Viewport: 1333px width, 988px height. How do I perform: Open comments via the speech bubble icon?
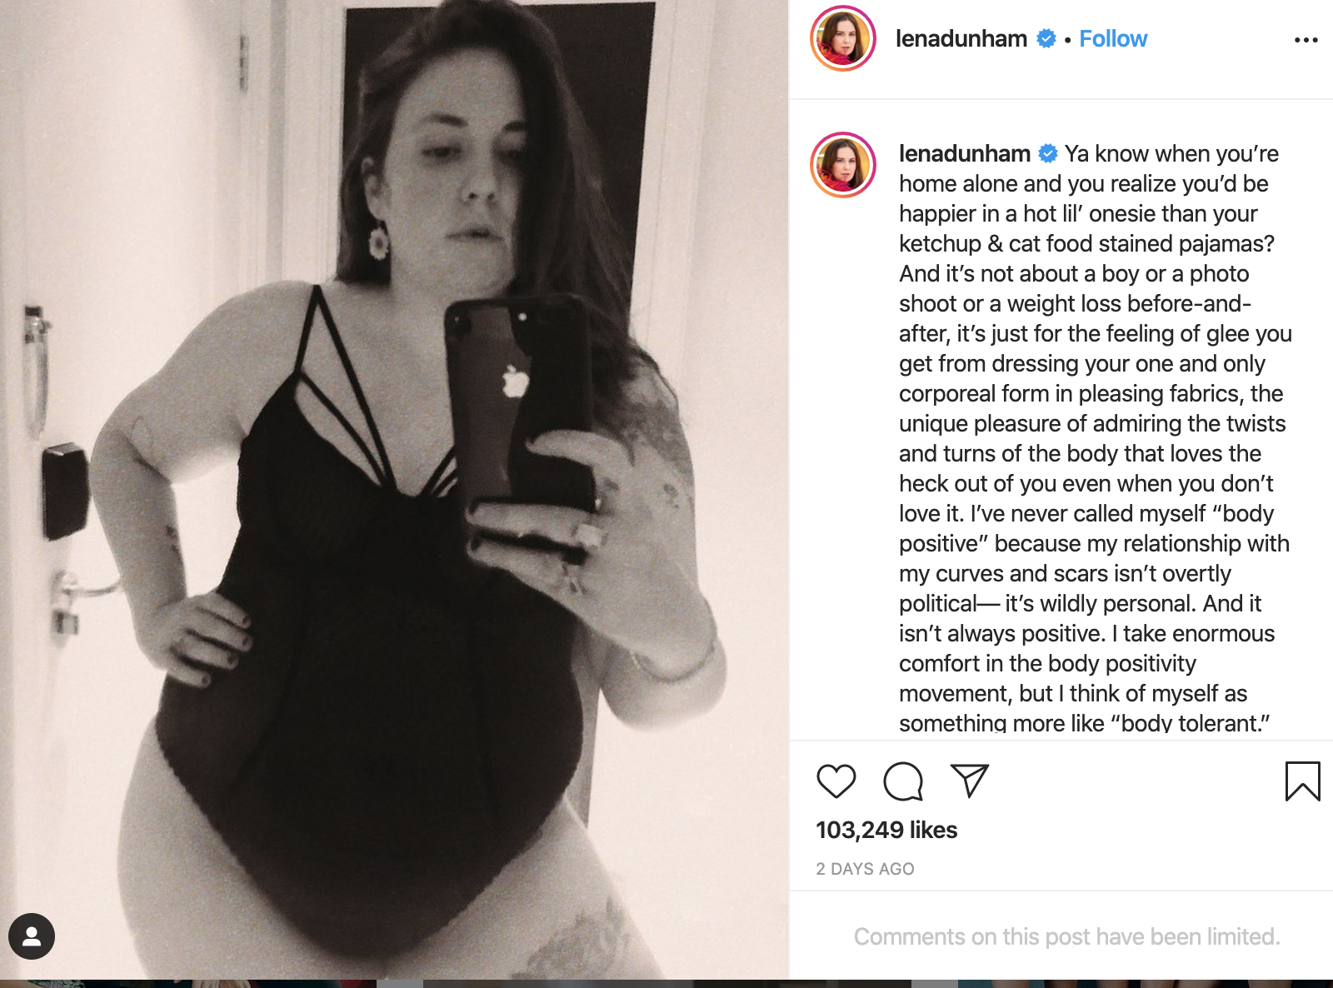[903, 781]
